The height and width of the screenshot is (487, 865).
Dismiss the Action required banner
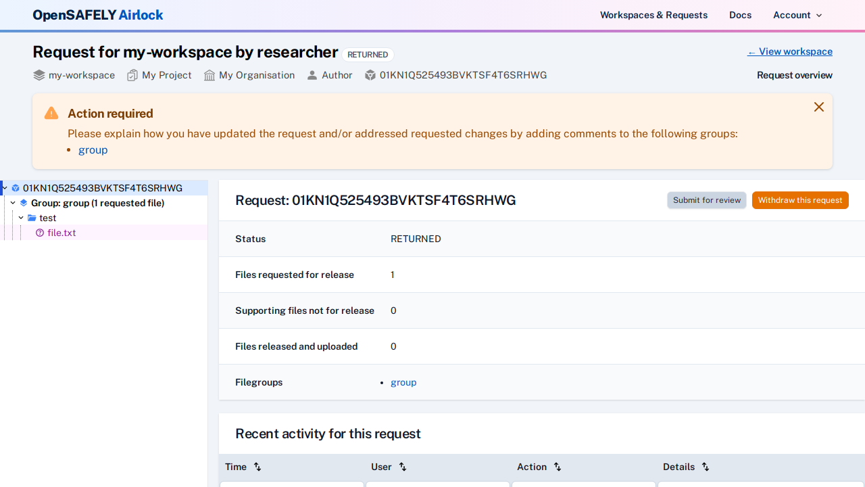pyautogui.click(x=818, y=107)
